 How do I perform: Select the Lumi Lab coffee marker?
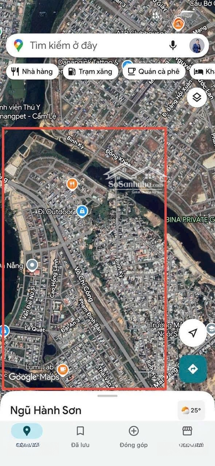pos(63,370)
